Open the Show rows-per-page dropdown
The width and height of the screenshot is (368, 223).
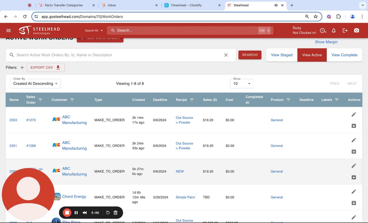[x=242, y=83]
